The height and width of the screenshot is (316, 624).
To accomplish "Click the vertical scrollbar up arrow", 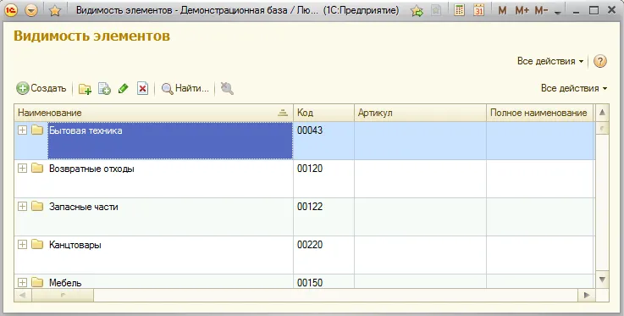I will pos(602,113).
